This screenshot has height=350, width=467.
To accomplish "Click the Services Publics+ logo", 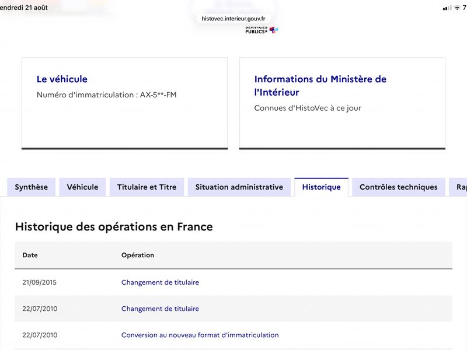I will pyautogui.click(x=262, y=30).
